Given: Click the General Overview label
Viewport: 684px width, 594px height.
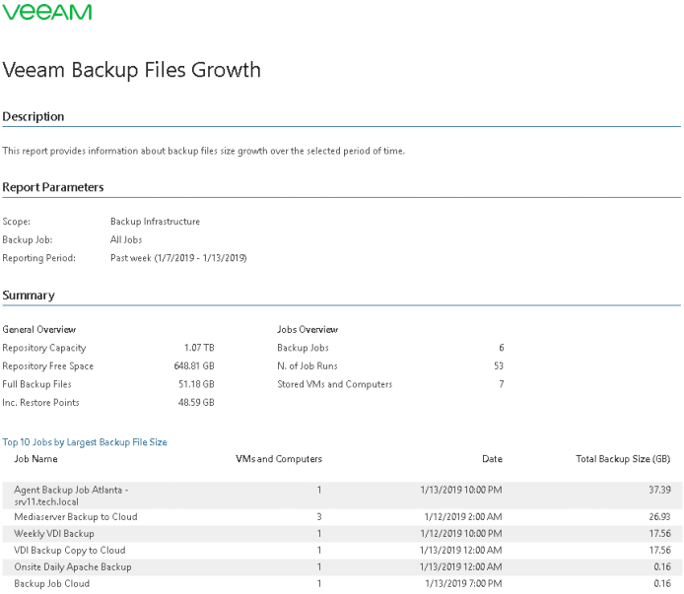Looking at the screenshot, I should click(39, 330).
